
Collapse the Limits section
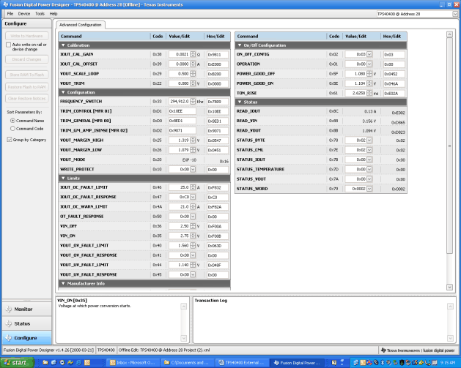click(63, 178)
